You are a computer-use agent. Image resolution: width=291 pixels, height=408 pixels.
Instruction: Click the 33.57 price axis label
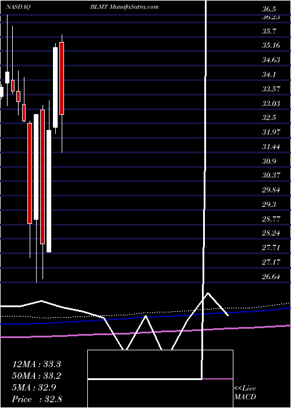(271, 89)
